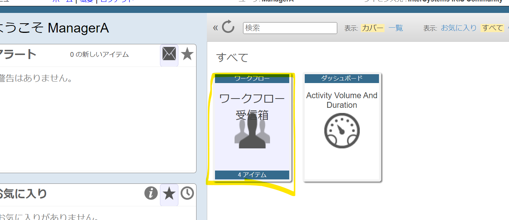Switch display to カバー view
This screenshot has height=220, width=509.
click(x=373, y=28)
